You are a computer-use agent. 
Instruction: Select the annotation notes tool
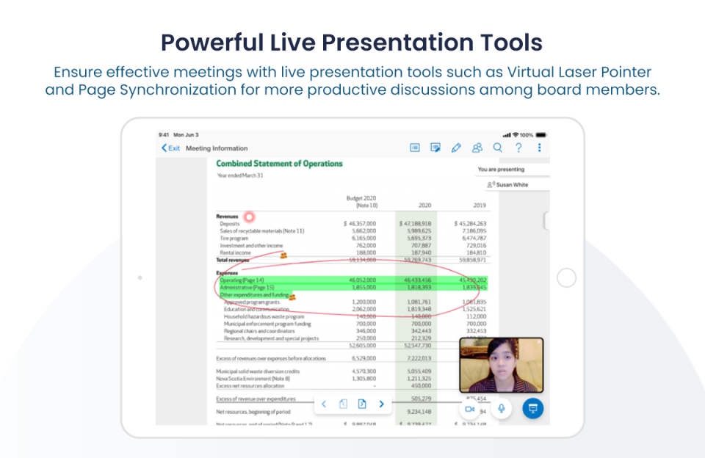[435, 147]
